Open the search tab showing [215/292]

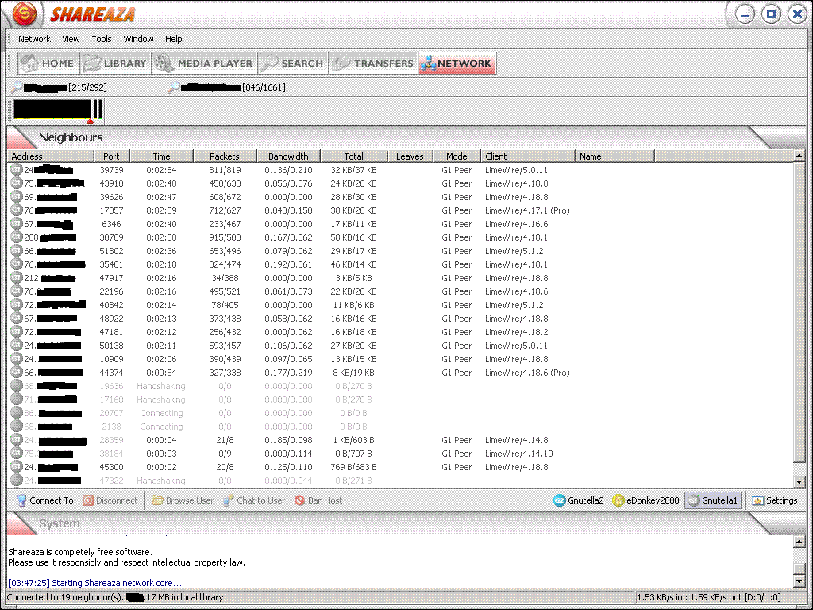(59, 87)
